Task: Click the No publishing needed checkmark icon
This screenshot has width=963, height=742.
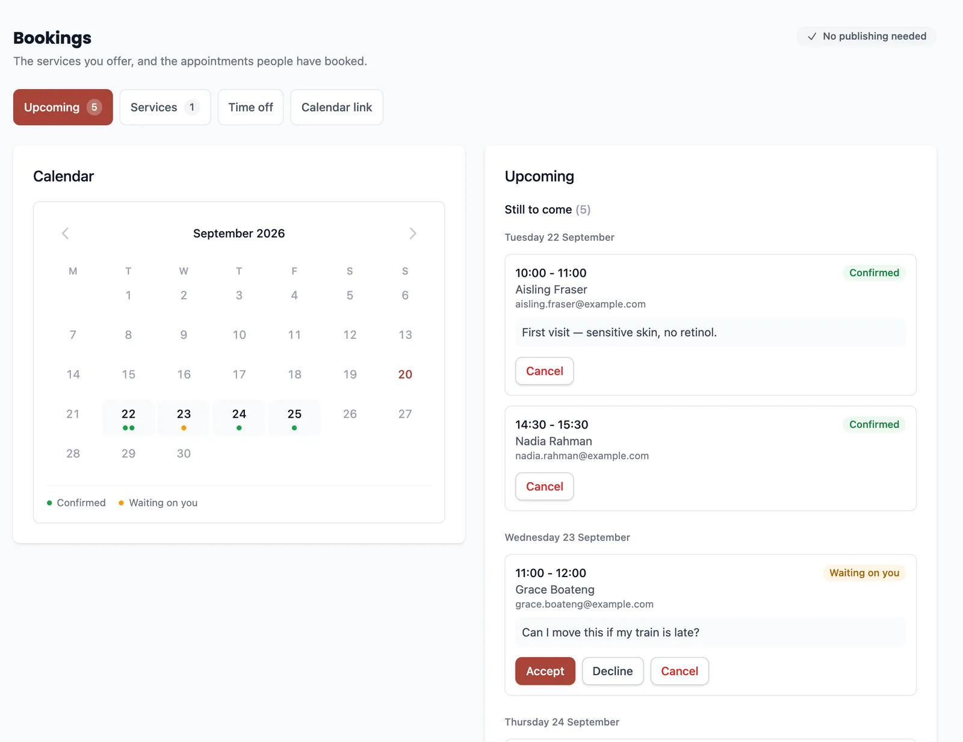Action: [812, 37]
